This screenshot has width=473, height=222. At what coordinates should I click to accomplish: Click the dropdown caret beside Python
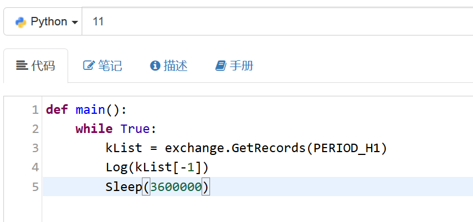74,23
